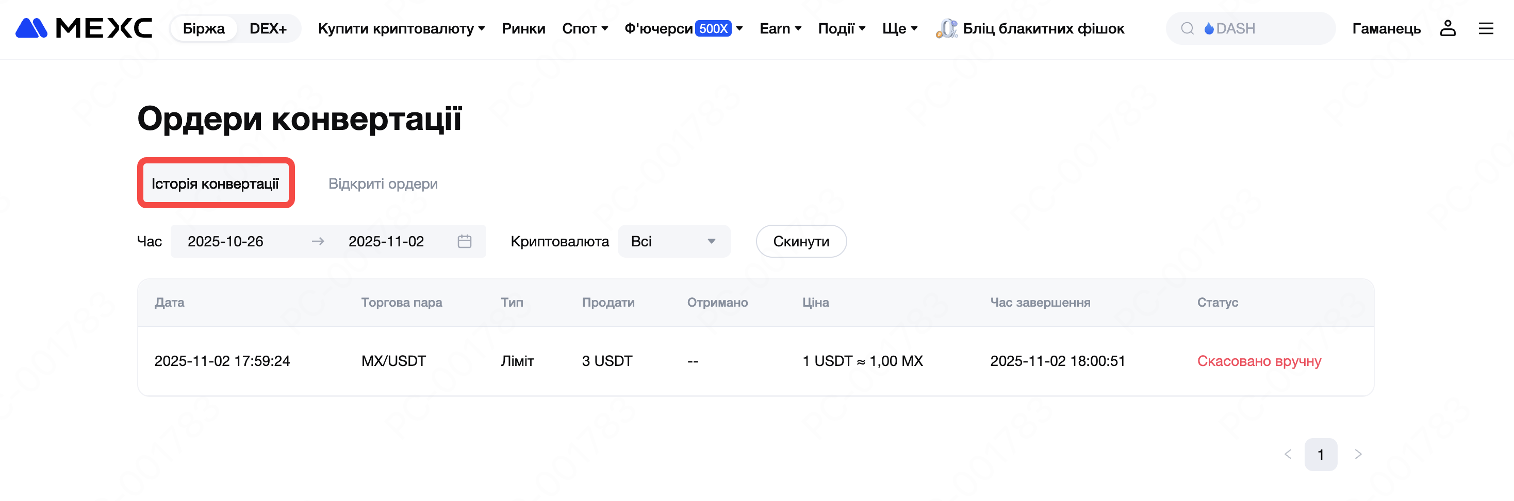Open the user profile icon
Viewport: 1514px width, 501px height.
1447,28
